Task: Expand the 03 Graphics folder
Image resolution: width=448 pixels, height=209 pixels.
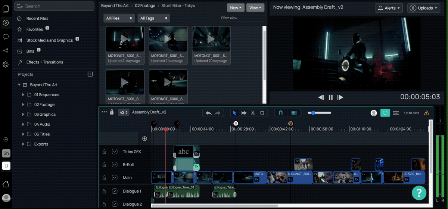Action: tap(24, 115)
